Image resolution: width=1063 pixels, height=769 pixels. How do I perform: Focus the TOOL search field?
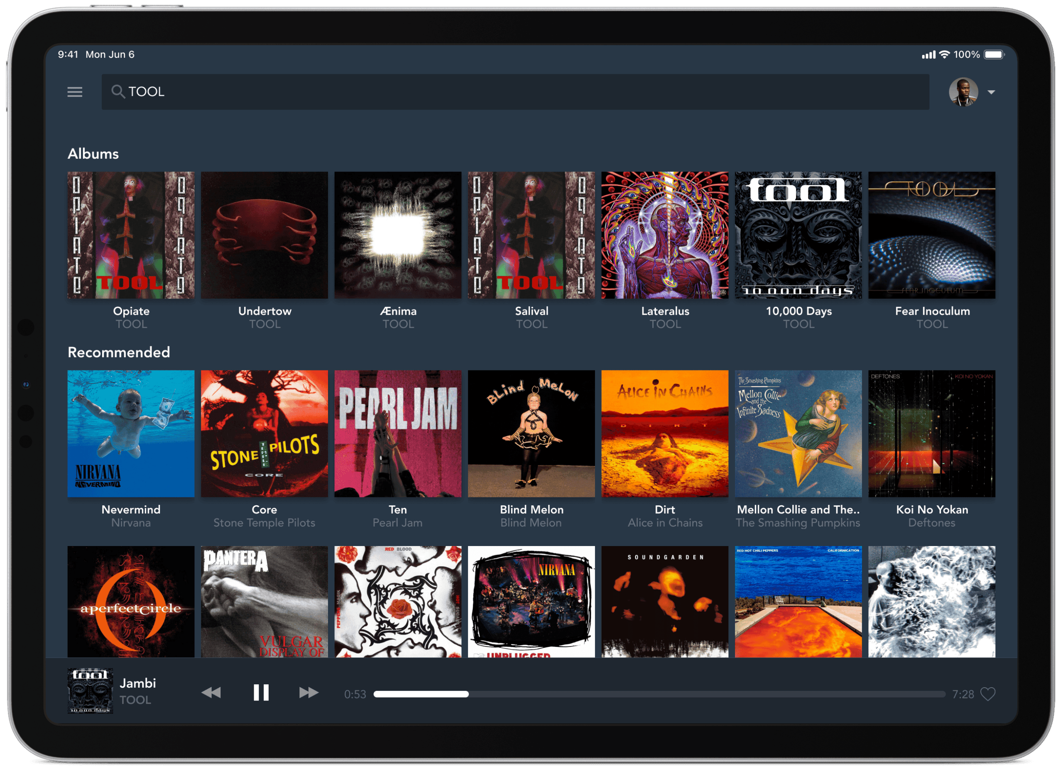[x=516, y=92]
